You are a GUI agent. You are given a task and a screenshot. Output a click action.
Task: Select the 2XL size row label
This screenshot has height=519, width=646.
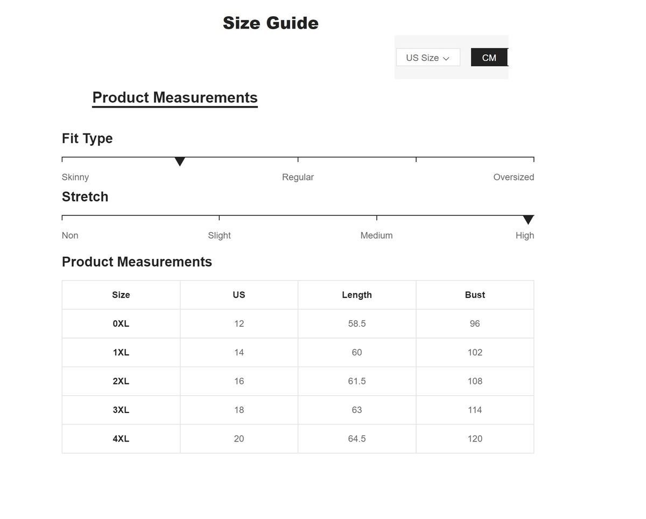pos(121,381)
